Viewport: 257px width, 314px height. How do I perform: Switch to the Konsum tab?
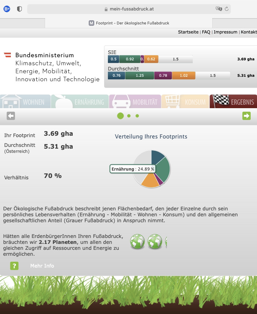click(185, 102)
